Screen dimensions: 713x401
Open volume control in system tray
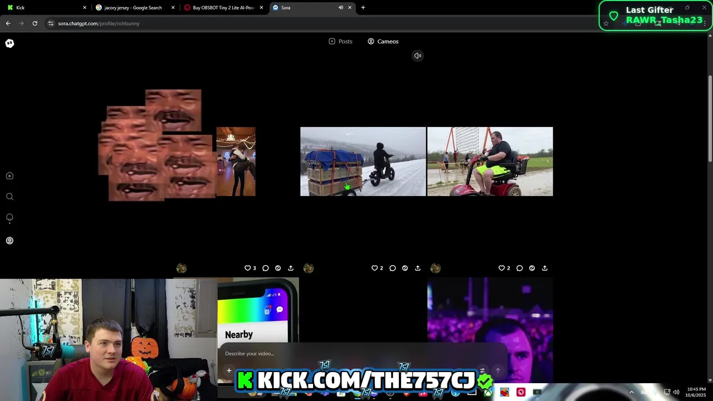coord(676,393)
